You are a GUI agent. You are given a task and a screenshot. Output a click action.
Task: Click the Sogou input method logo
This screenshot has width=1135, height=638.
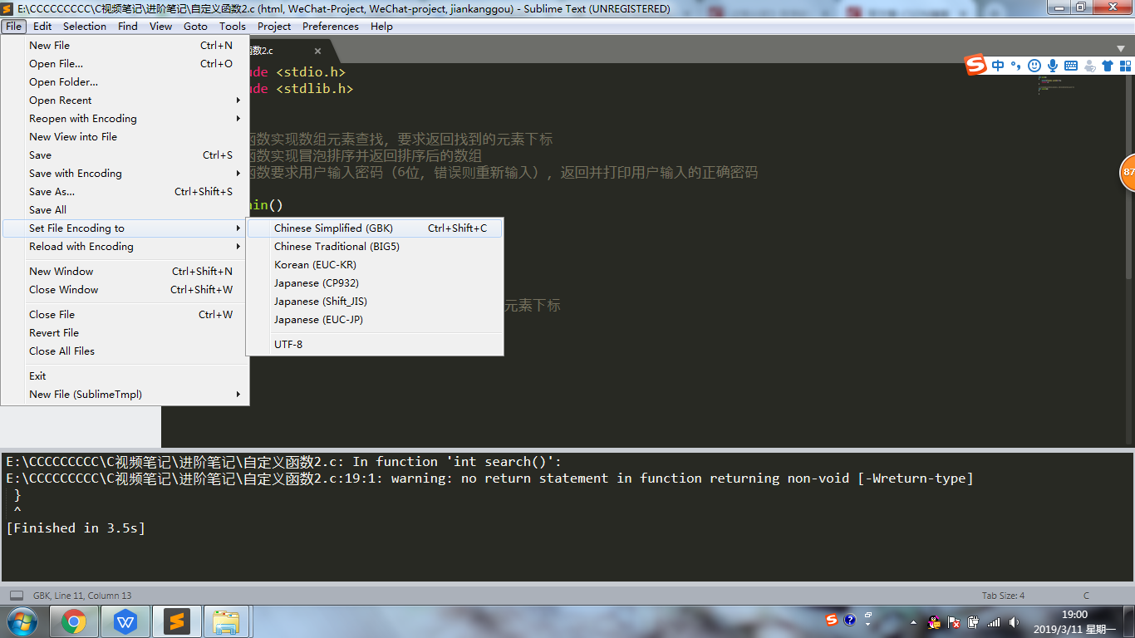975,66
